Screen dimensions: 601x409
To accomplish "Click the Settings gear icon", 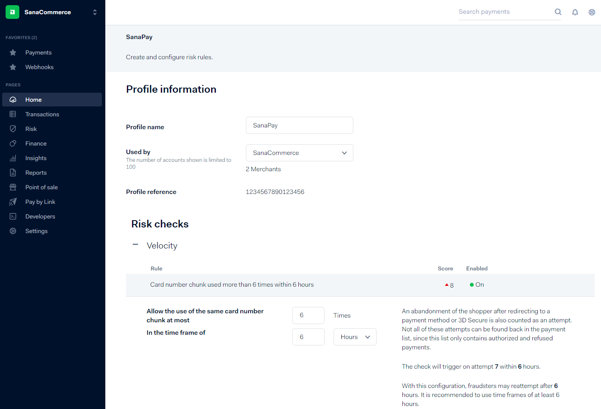I will point(13,231).
